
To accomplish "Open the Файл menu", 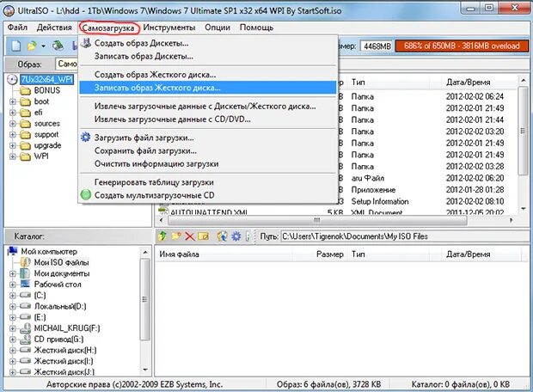I will 17,28.
